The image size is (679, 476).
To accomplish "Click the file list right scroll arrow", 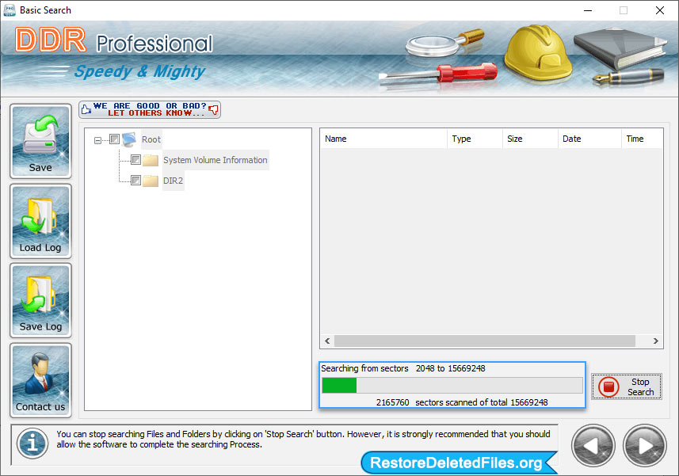I will click(655, 341).
